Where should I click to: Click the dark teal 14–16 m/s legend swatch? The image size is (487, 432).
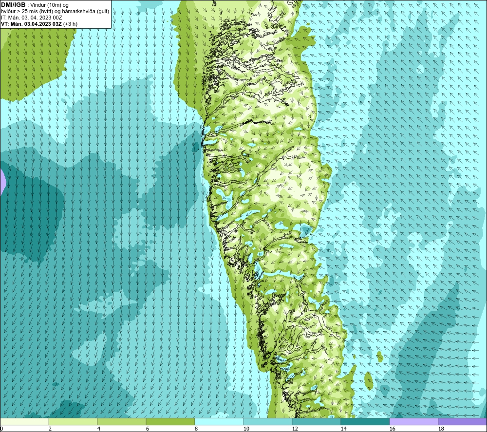point(365,421)
